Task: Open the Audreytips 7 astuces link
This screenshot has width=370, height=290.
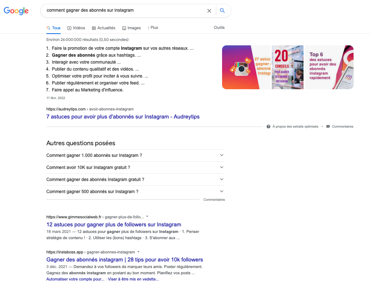Action: [x=123, y=117]
